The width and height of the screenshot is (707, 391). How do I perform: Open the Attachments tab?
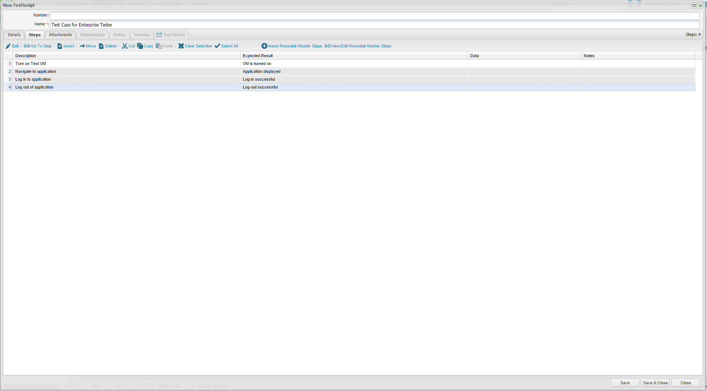point(61,35)
